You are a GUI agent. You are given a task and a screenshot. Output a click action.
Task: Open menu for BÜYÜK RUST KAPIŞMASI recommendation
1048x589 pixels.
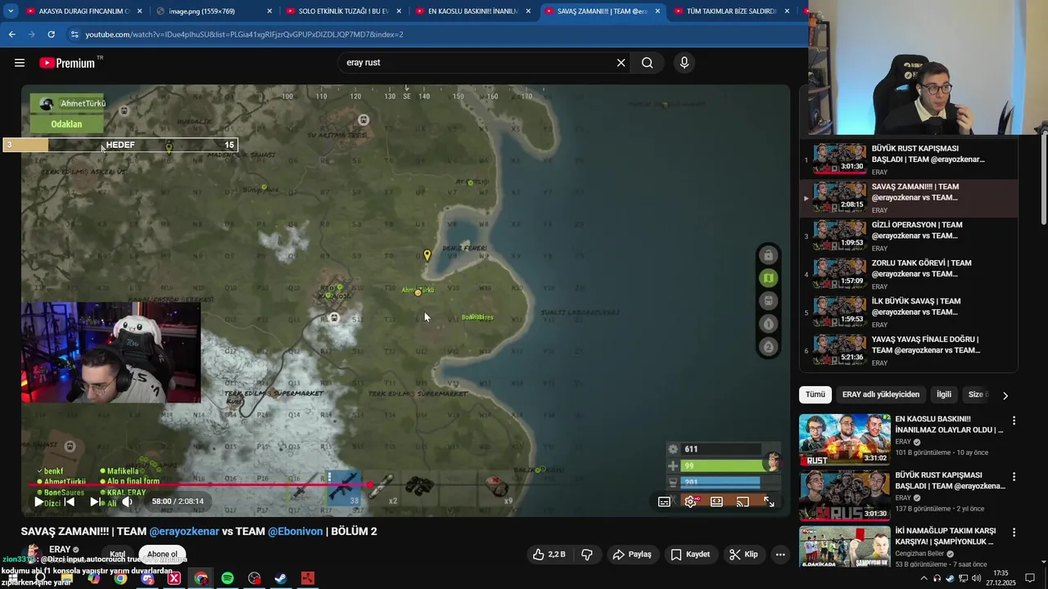click(x=1014, y=476)
